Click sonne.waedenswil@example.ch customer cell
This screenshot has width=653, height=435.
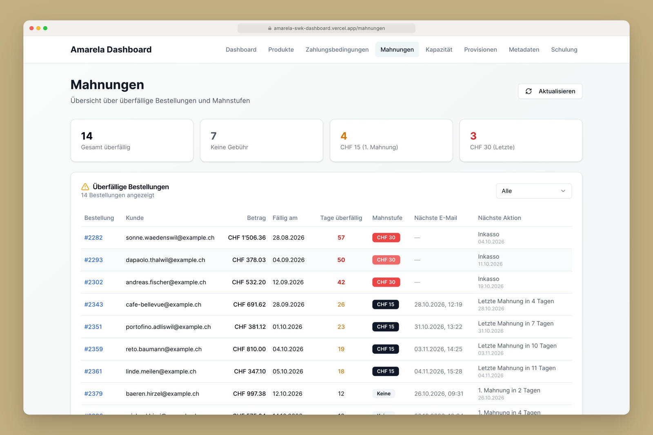[170, 238]
